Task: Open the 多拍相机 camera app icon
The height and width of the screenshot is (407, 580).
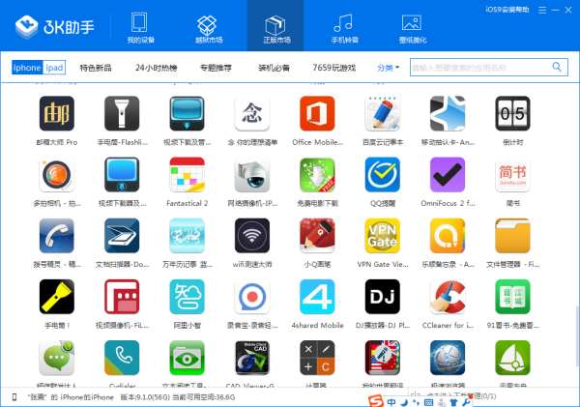Action: tap(57, 174)
